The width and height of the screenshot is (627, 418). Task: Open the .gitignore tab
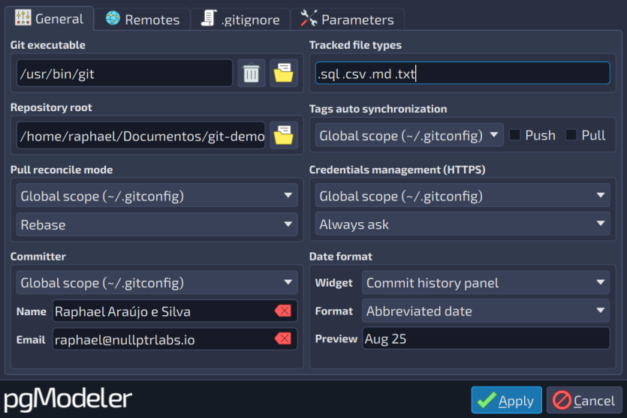pos(240,20)
